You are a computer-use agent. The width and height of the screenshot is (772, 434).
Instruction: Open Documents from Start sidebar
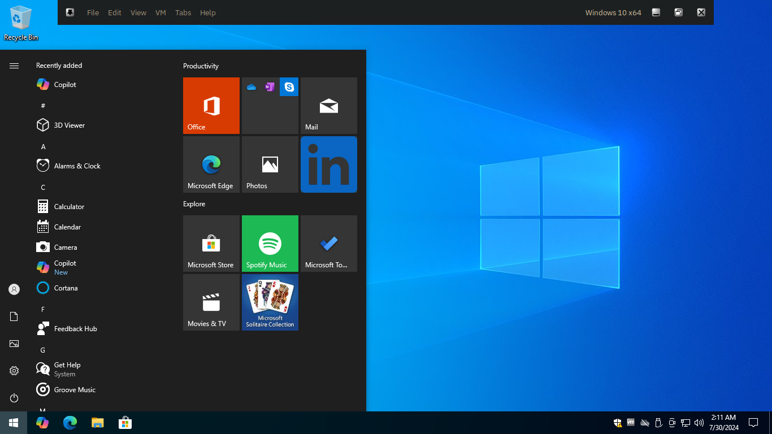14,316
